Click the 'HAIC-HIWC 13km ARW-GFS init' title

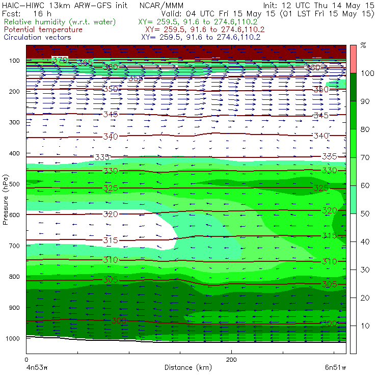click(x=65, y=5)
